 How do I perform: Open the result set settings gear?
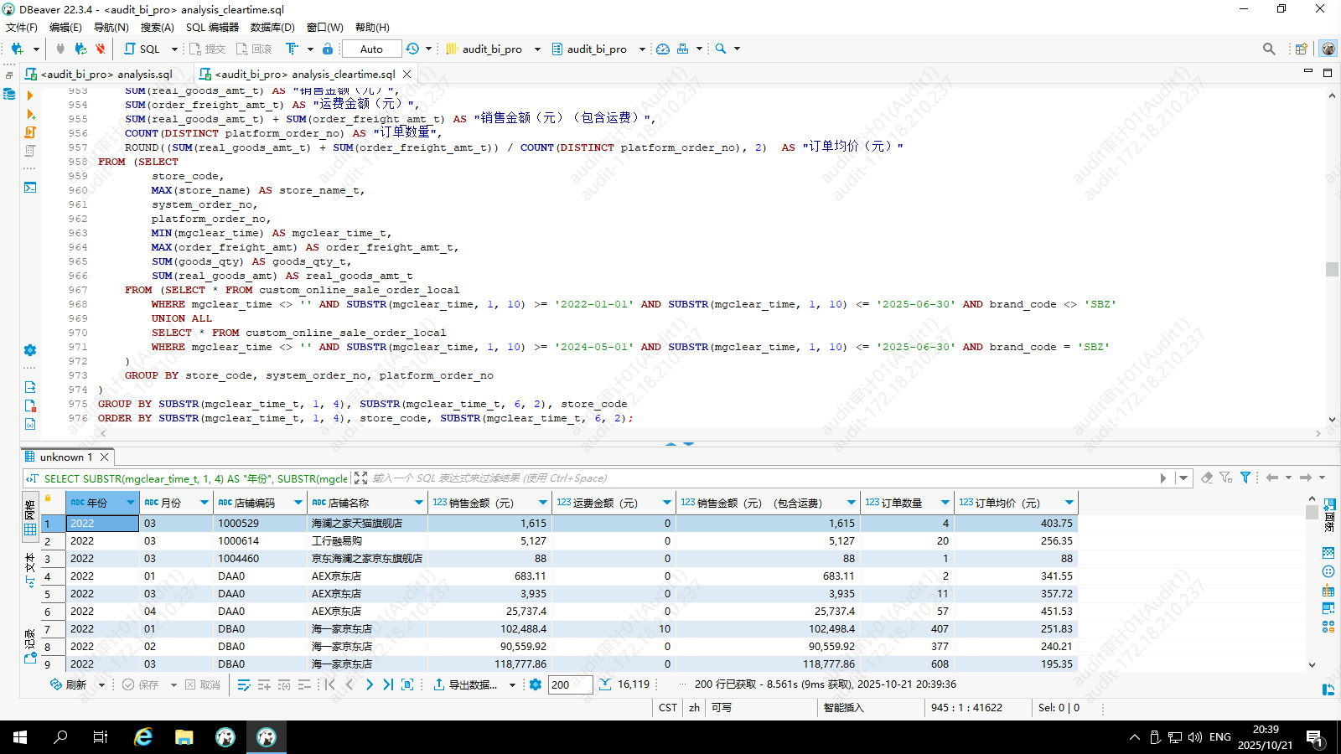coord(536,684)
